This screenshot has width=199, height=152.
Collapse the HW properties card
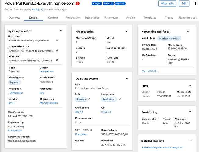127,31
